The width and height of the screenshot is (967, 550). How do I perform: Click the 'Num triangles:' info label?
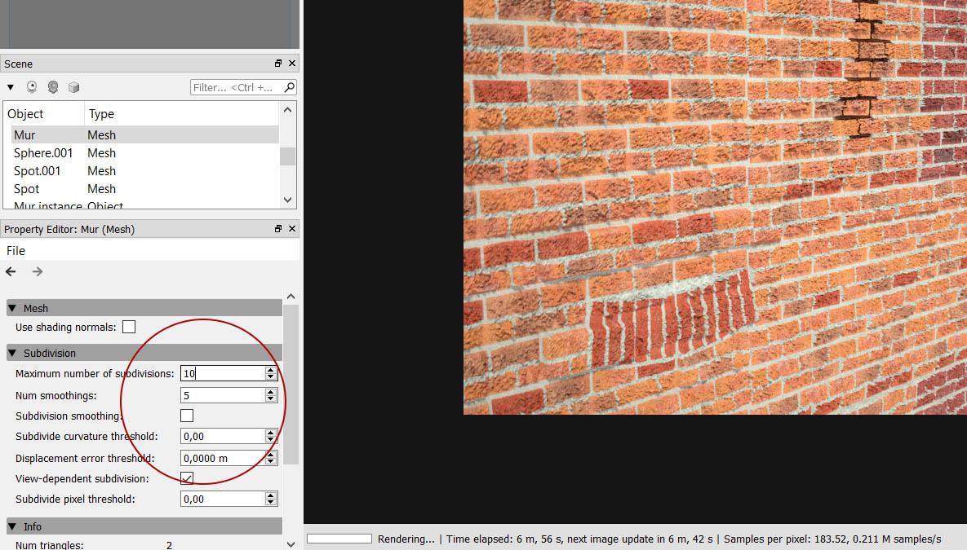[49, 545]
